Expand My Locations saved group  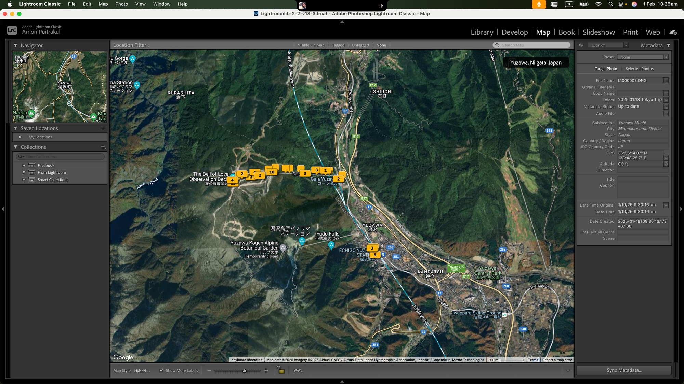click(20, 137)
